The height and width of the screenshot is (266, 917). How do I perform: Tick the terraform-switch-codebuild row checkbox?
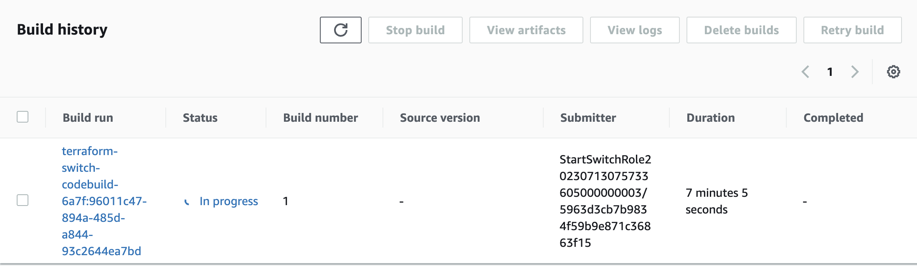pyautogui.click(x=23, y=200)
